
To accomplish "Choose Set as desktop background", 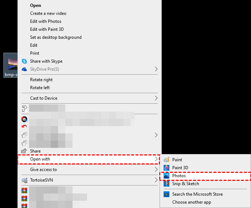I will point(55,37).
